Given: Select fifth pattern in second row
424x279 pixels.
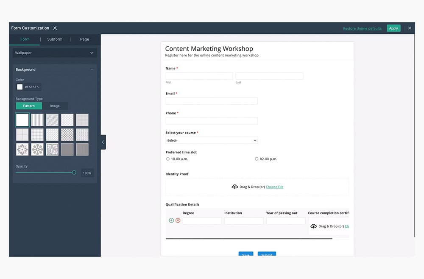Looking at the screenshot, I should (82, 135).
